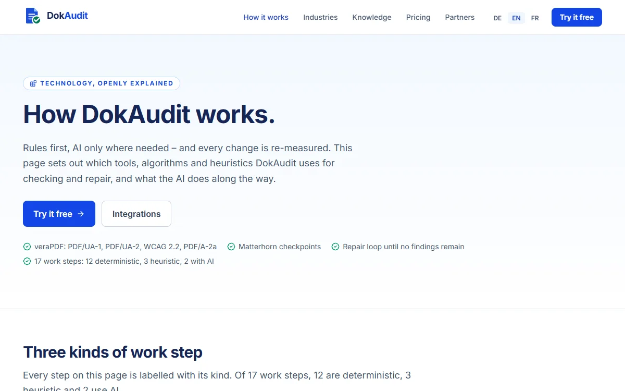Screen dimensions: 625x391
Task: Click Repair loop until no findings remain
Action: tap(404, 247)
